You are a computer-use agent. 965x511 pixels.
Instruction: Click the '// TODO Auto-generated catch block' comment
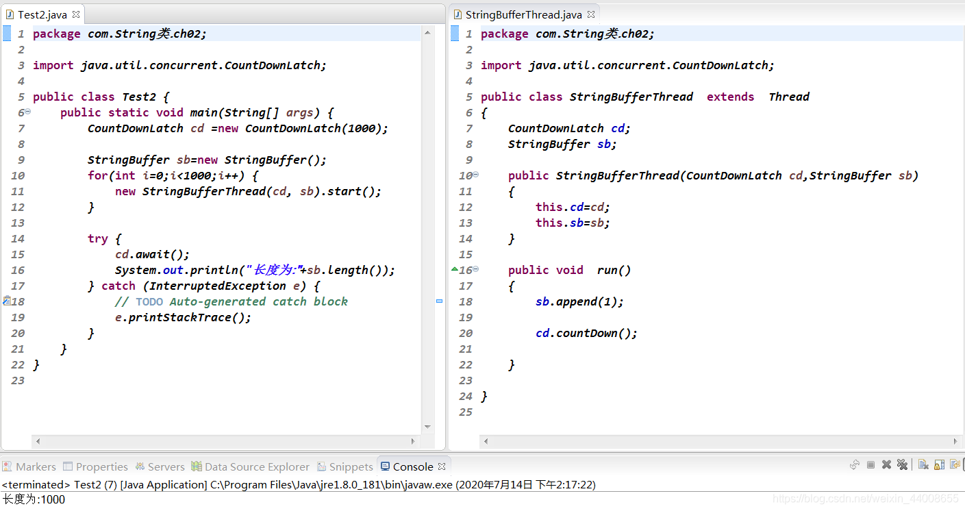pyautogui.click(x=231, y=301)
